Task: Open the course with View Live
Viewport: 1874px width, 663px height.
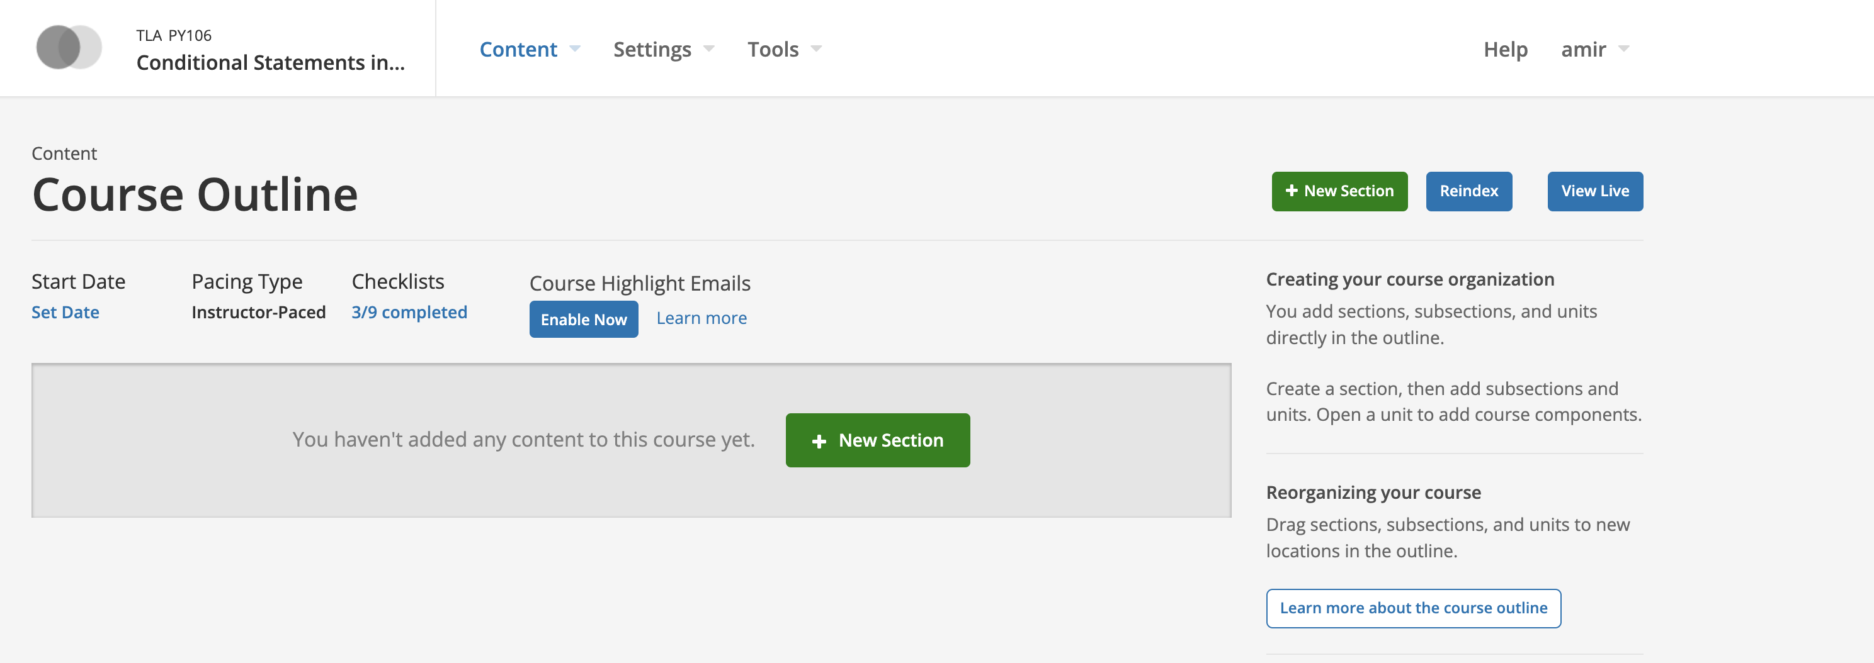Action: coord(1594,191)
